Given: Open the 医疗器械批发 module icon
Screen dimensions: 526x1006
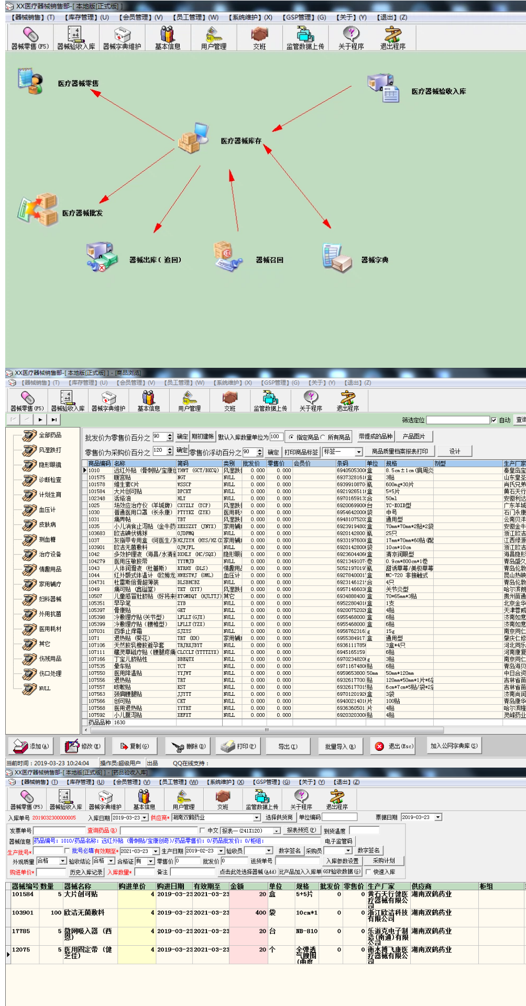Looking at the screenshot, I should 38,211.
